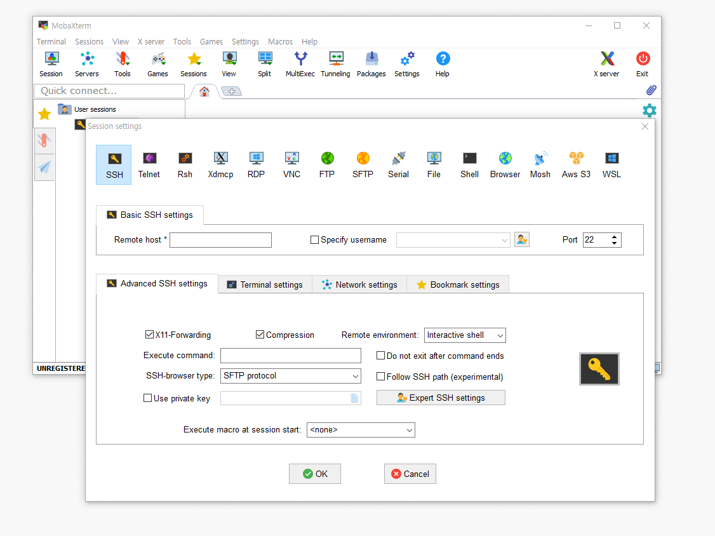Select the Xdmcp session type
This screenshot has height=536, width=715.
tap(220, 164)
